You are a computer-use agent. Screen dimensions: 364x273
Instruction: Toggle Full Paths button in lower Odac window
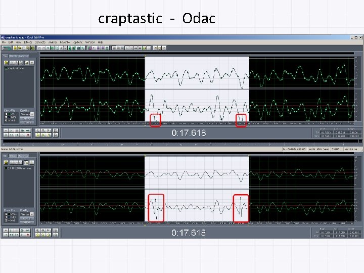pos(27,222)
